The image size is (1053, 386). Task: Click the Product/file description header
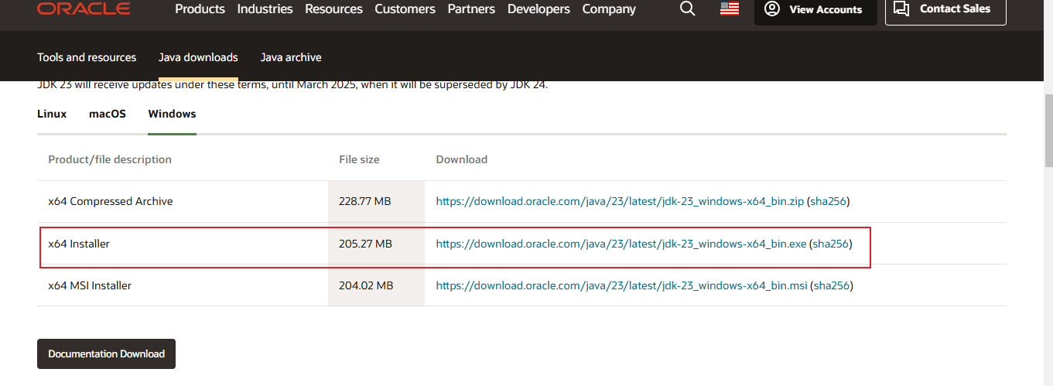tap(110, 159)
